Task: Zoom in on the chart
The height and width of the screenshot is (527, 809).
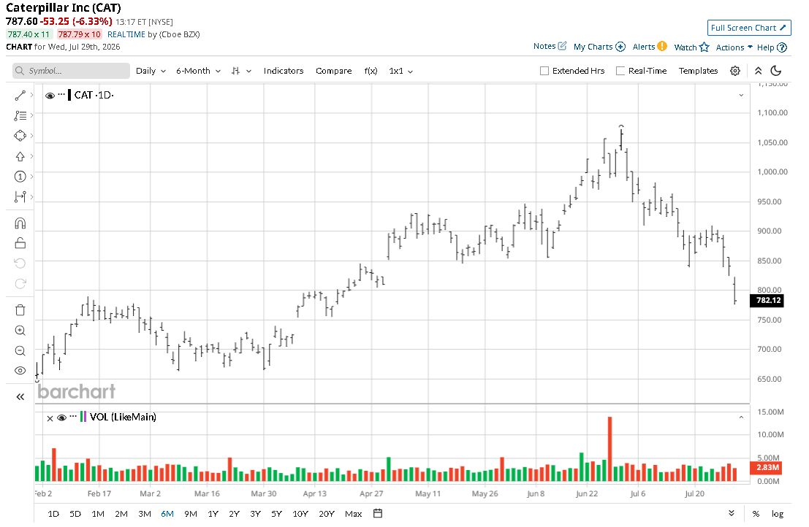Action: point(20,331)
